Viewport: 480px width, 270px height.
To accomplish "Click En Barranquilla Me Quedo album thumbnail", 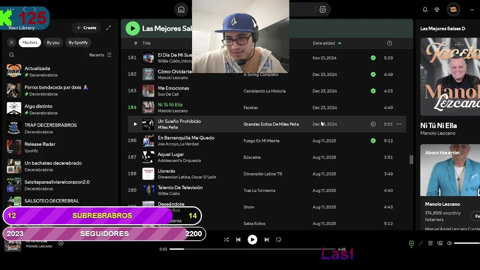I will point(148,141).
